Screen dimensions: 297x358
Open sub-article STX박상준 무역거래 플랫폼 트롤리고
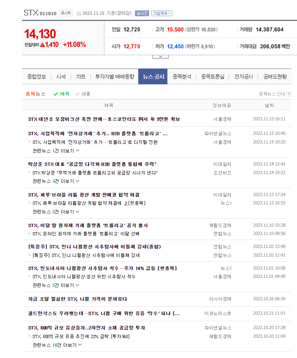[x=95, y=173]
